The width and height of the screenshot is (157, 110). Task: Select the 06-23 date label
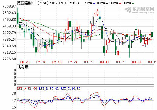click(x=25, y=62)
